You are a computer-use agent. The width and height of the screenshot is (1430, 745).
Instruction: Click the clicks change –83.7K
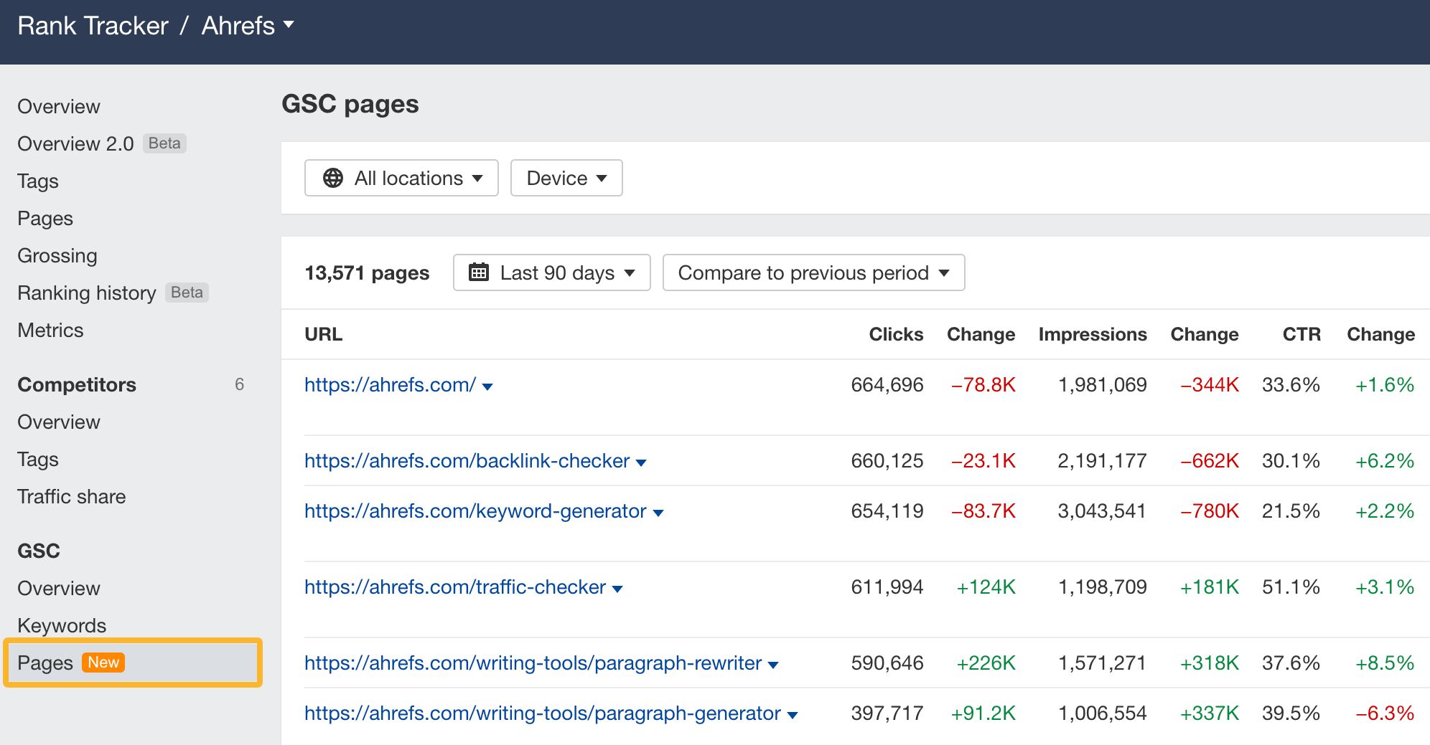pyautogui.click(x=983, y=511)
